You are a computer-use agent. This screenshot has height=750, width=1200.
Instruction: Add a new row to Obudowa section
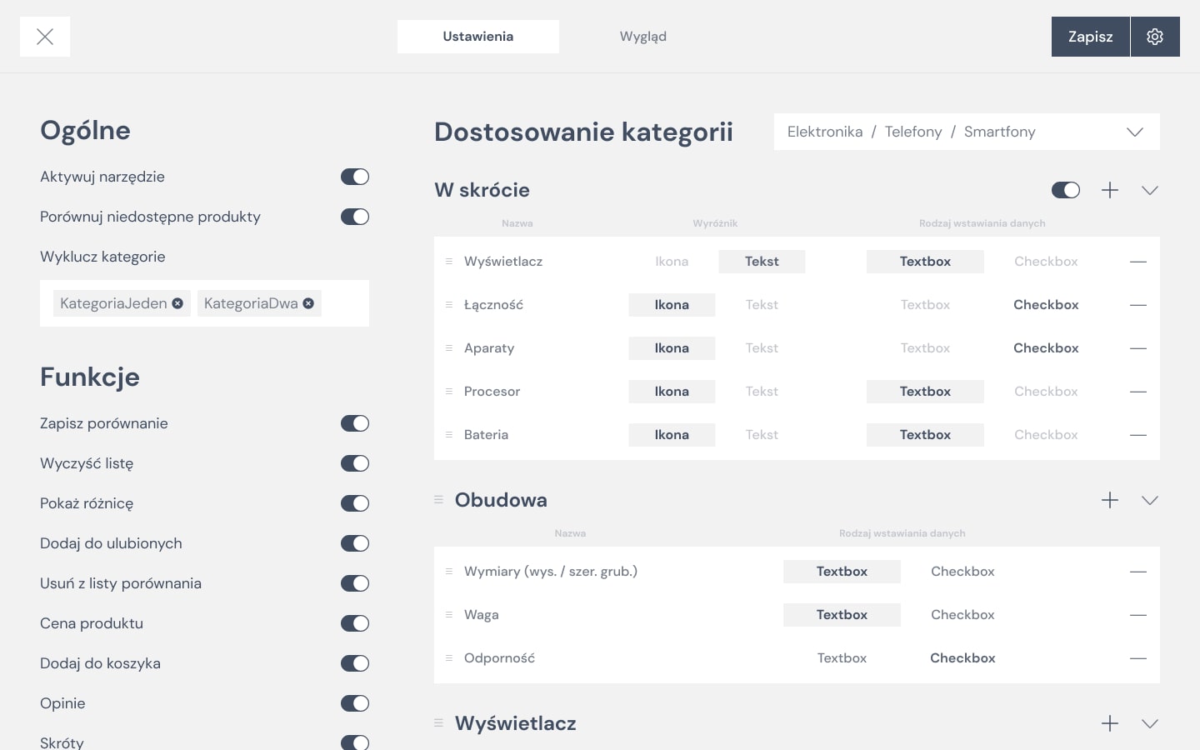pos(1110,500)
